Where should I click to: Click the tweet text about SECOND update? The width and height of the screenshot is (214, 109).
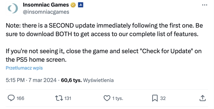click(x=104, y=43)
